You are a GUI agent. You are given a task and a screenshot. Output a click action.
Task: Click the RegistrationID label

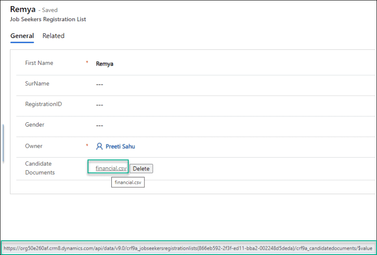(x=43, y=104)
